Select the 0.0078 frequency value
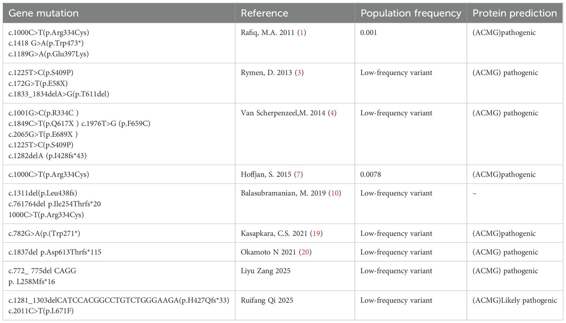566x323 pixels. pos(370,174)
